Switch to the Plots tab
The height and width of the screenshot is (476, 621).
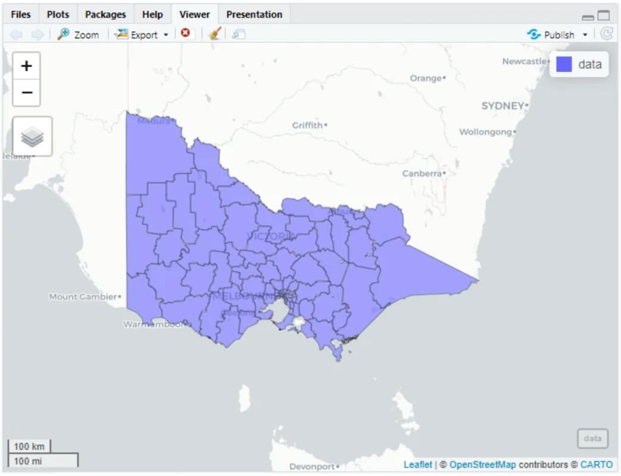click(58, 14)
